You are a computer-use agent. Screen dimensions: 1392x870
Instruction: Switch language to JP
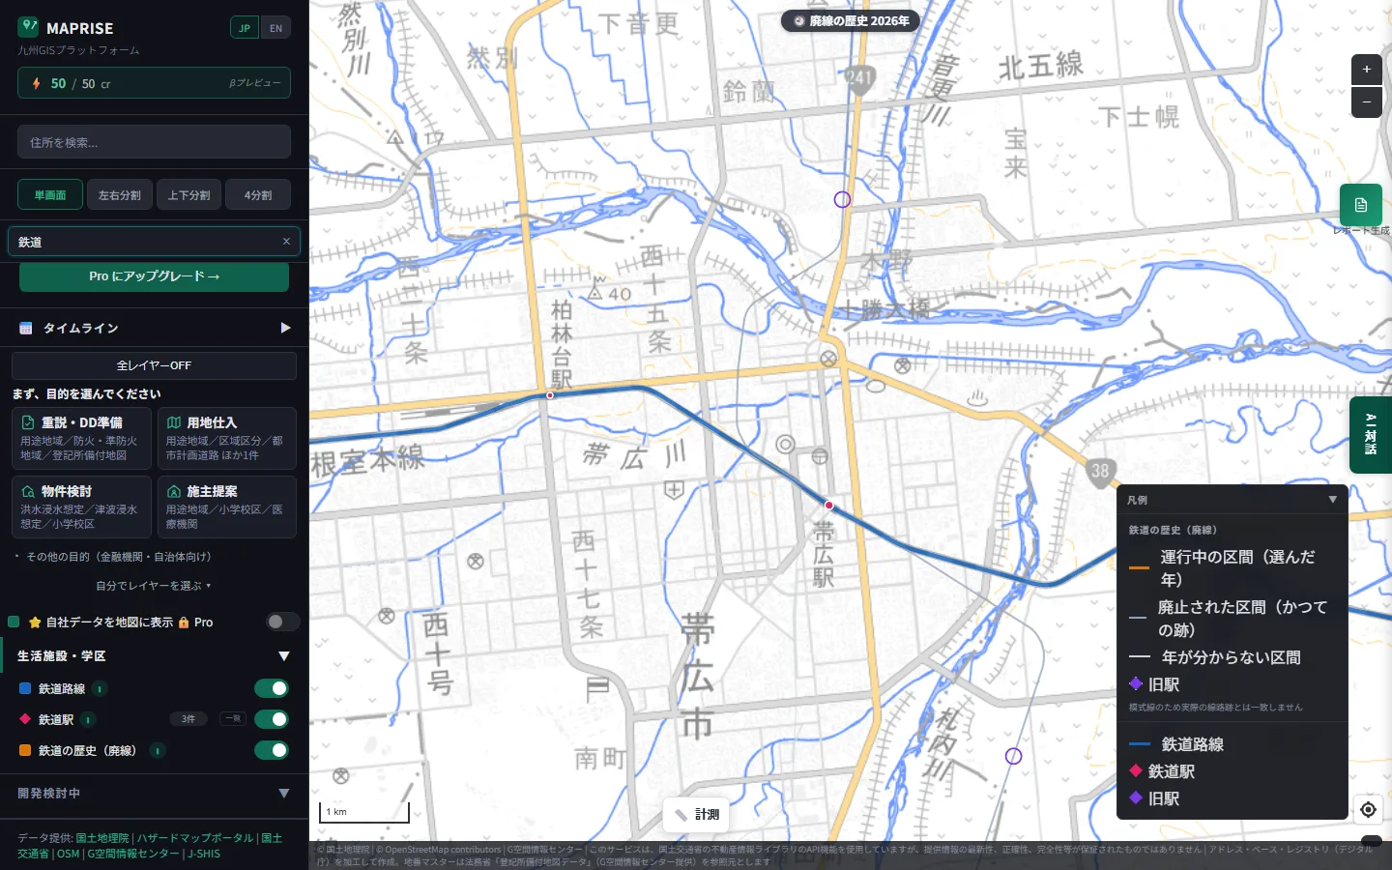245,28
